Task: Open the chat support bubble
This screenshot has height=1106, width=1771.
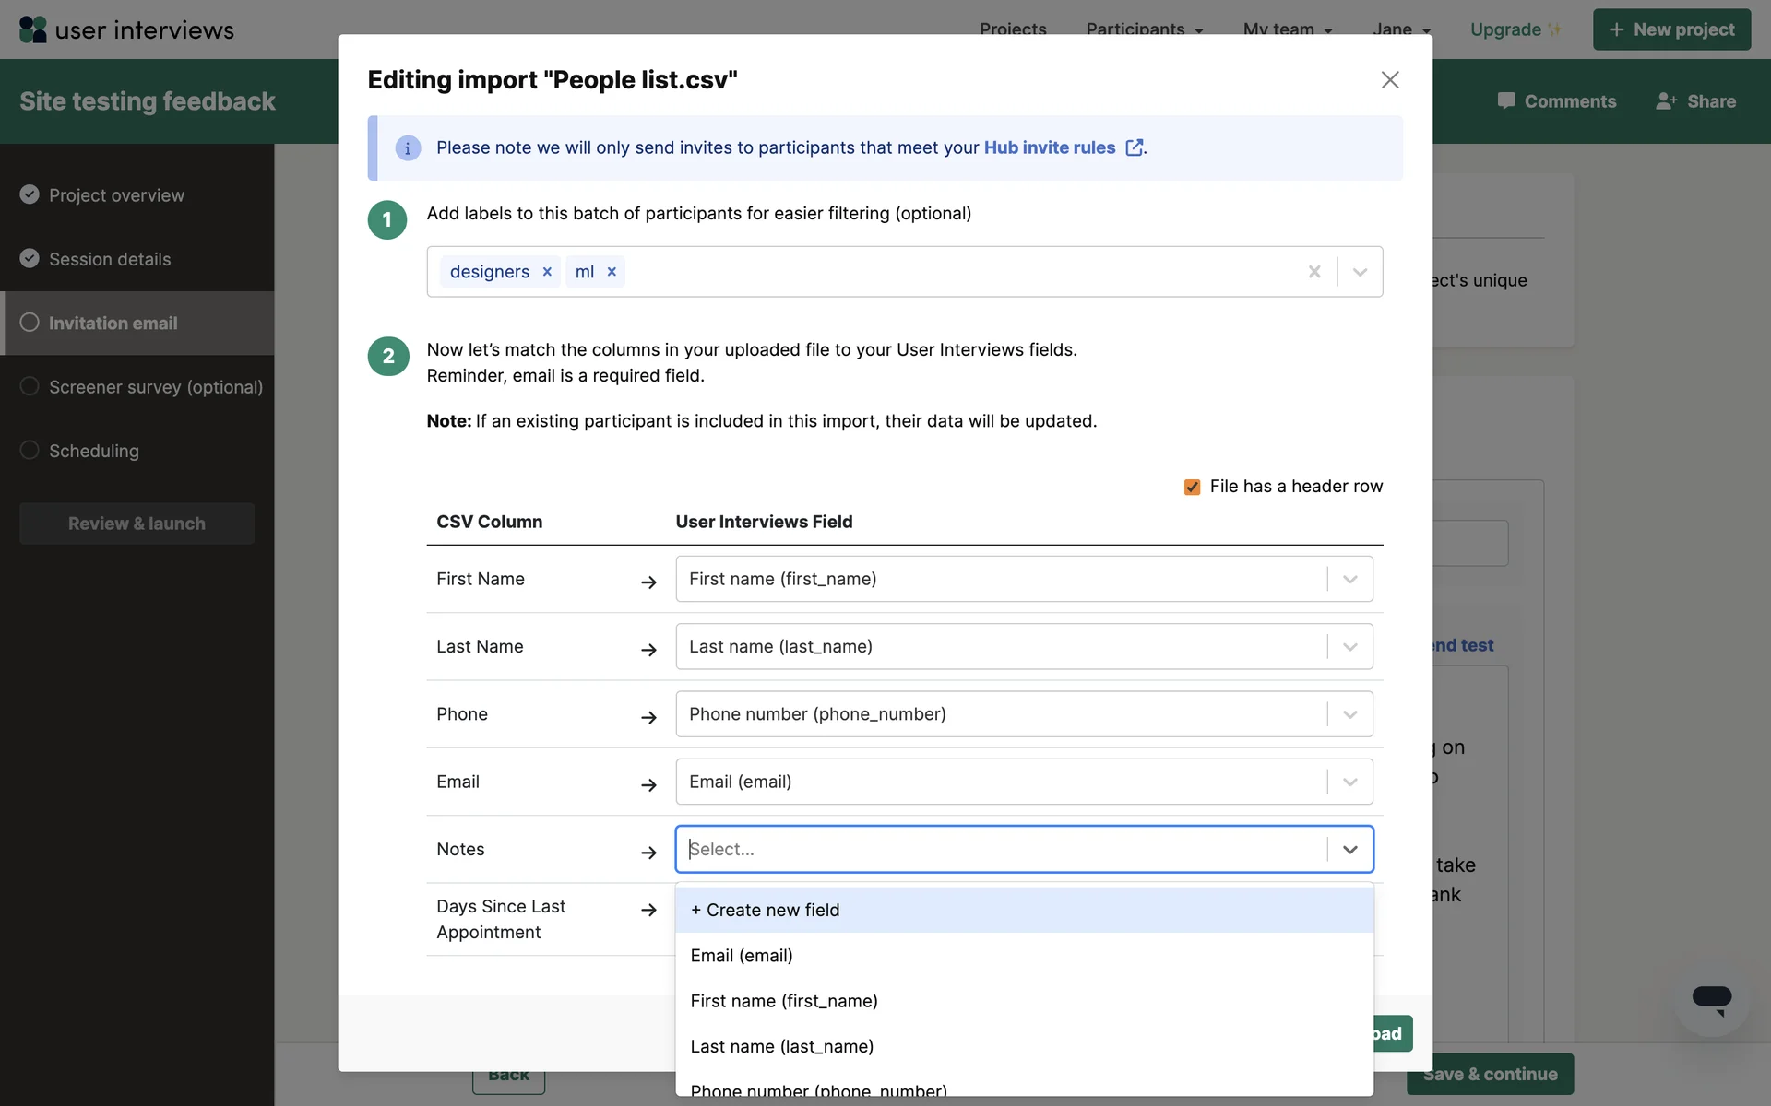Action: 1711,999
